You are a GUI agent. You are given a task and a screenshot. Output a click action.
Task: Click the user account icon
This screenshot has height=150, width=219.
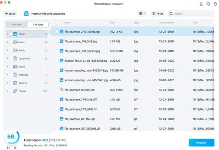pos(201,4)
